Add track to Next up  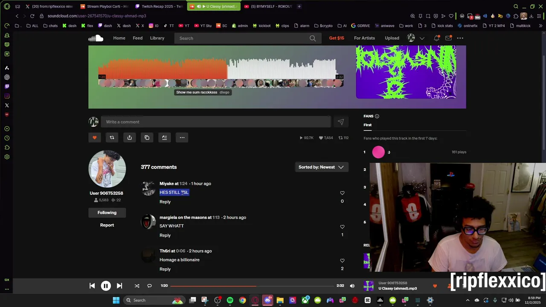point(164,137)
